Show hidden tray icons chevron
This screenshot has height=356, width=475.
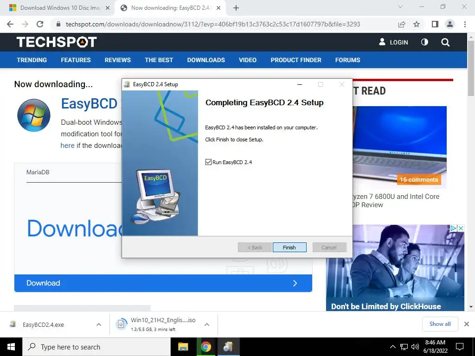tap(392, 347)
